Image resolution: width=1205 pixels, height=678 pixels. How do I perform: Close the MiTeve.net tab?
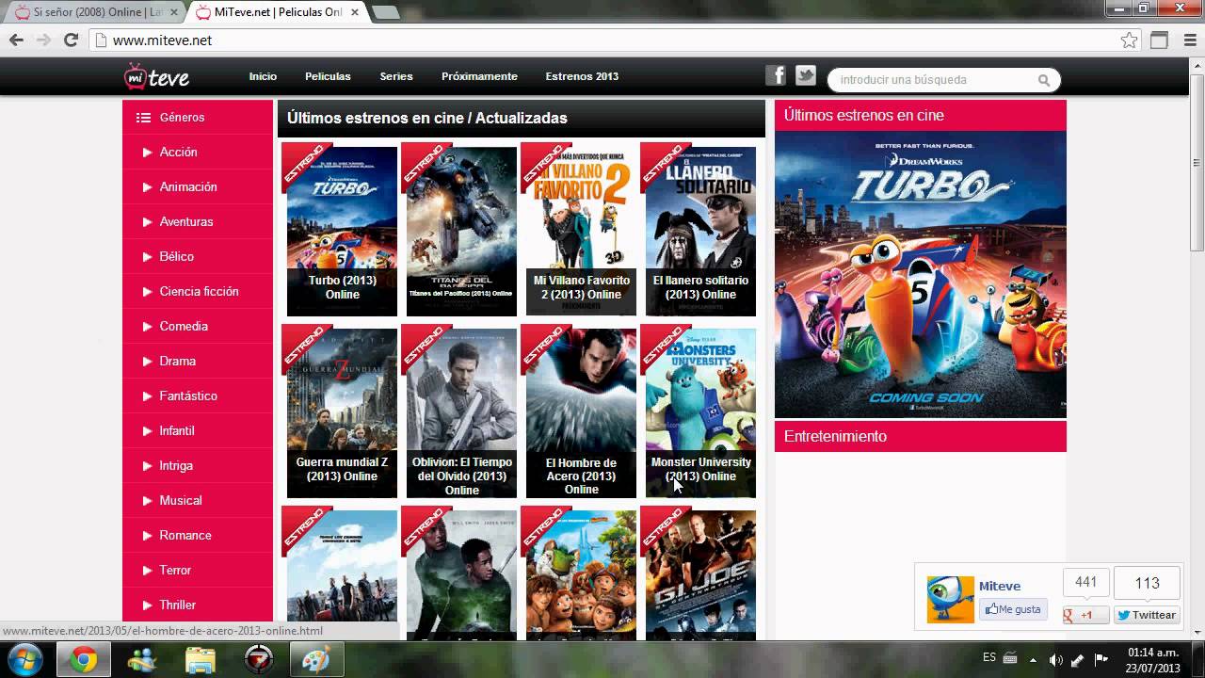[x=357, y=12]
